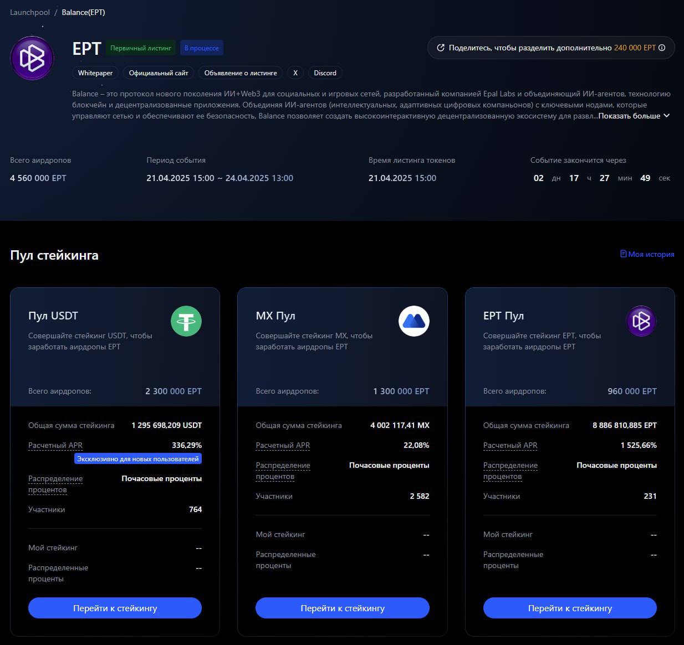Click the 22,08% APR value
The height and width of the screenshot is (645, 684).
(416, 445)
